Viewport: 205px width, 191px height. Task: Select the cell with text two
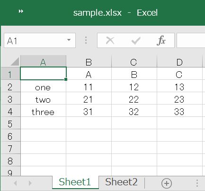tap(43, 98)
